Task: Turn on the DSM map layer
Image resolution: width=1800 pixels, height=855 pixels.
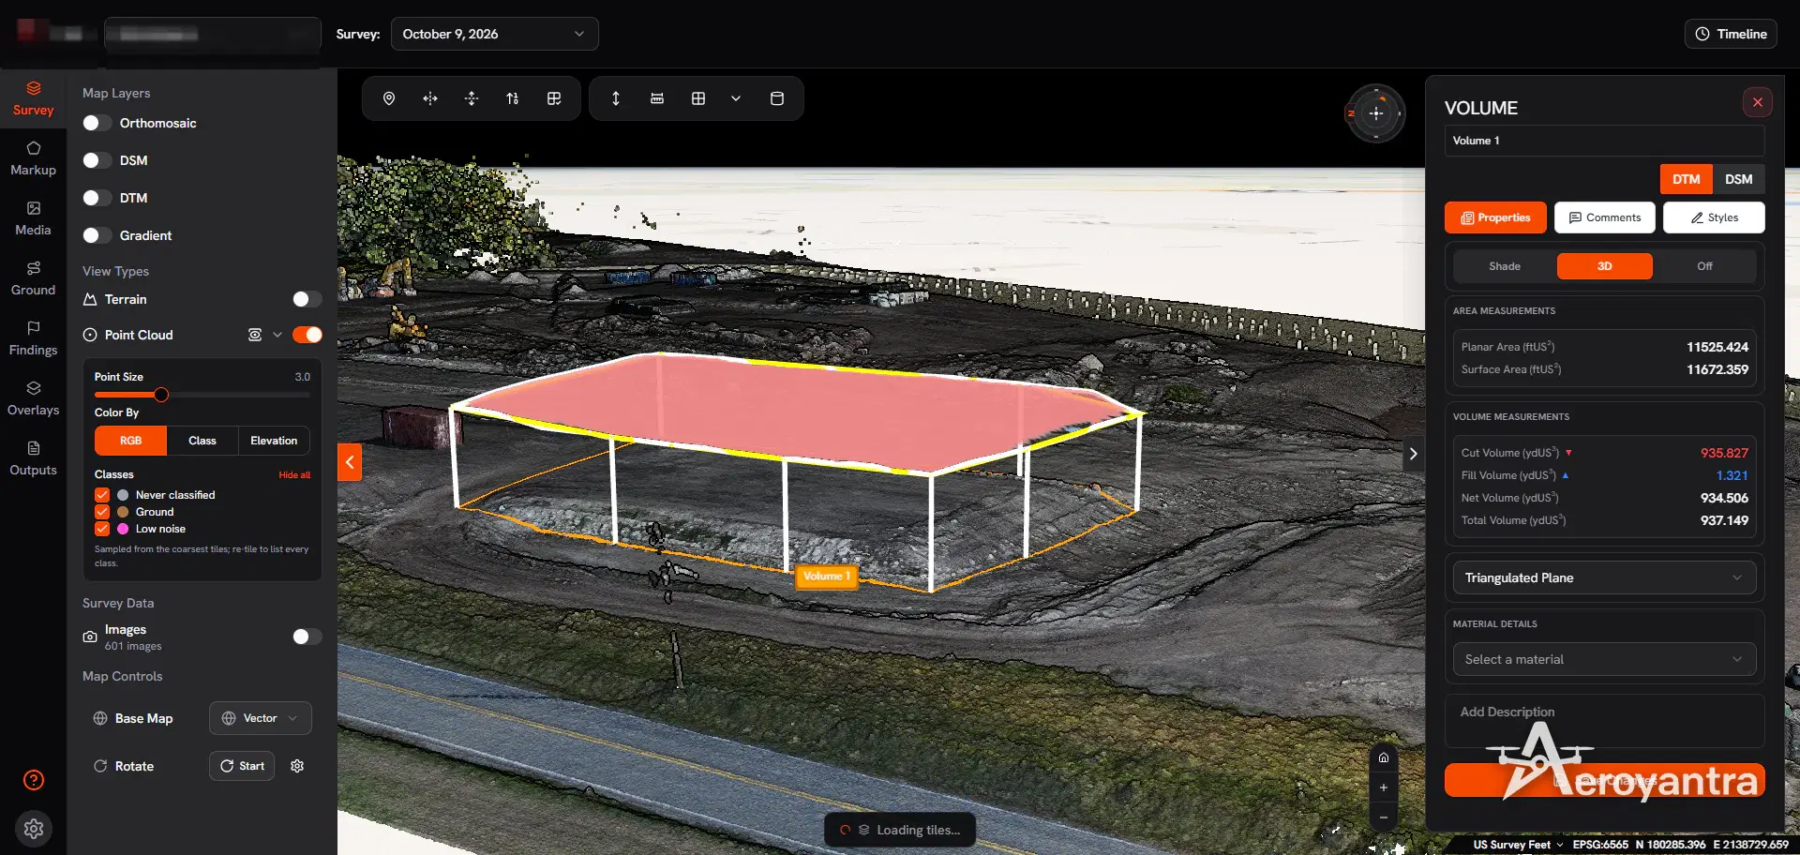Action: (x=97, y=160)
